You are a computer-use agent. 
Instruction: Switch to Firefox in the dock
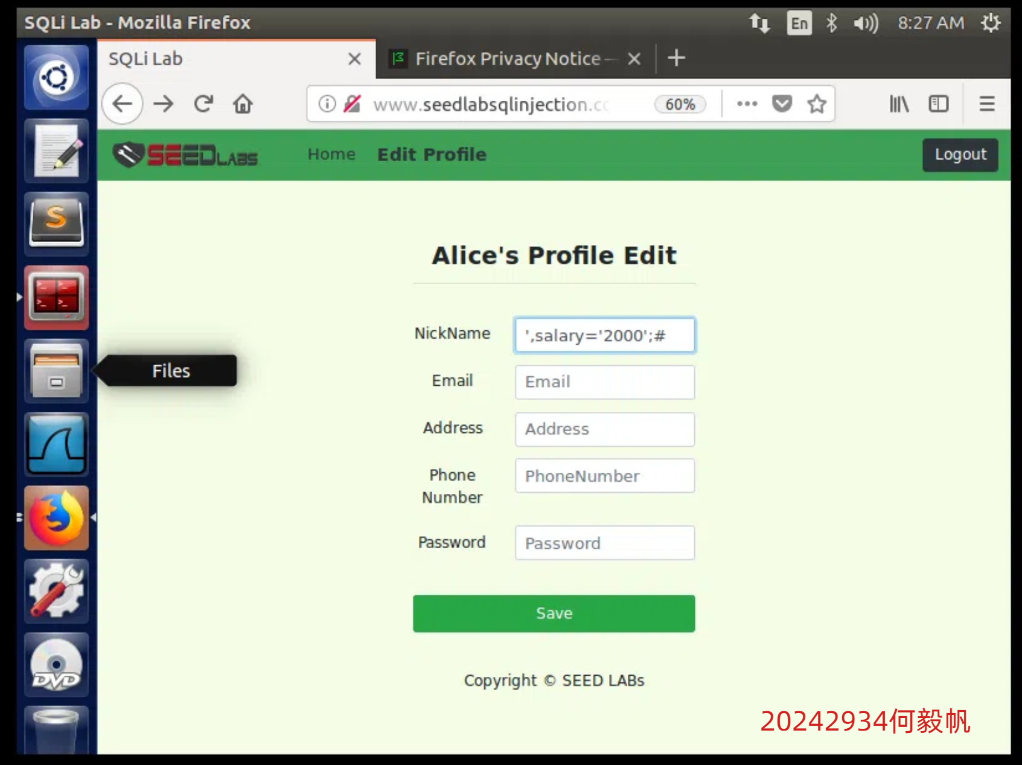point(56,518)
